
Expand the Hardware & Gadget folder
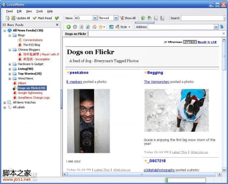click(9, 64)
